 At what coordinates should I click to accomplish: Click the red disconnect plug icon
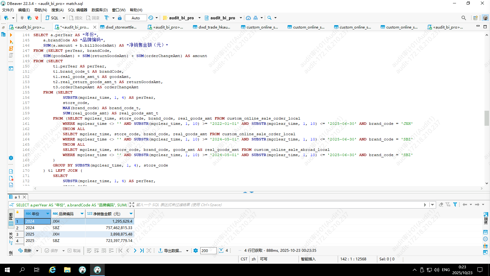(37, 18)
